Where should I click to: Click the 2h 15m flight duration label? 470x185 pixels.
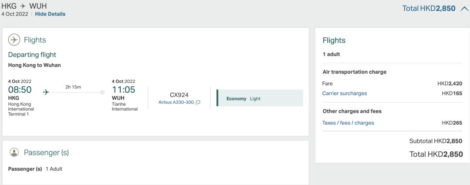pyautogui.click(x=74, y=87)
